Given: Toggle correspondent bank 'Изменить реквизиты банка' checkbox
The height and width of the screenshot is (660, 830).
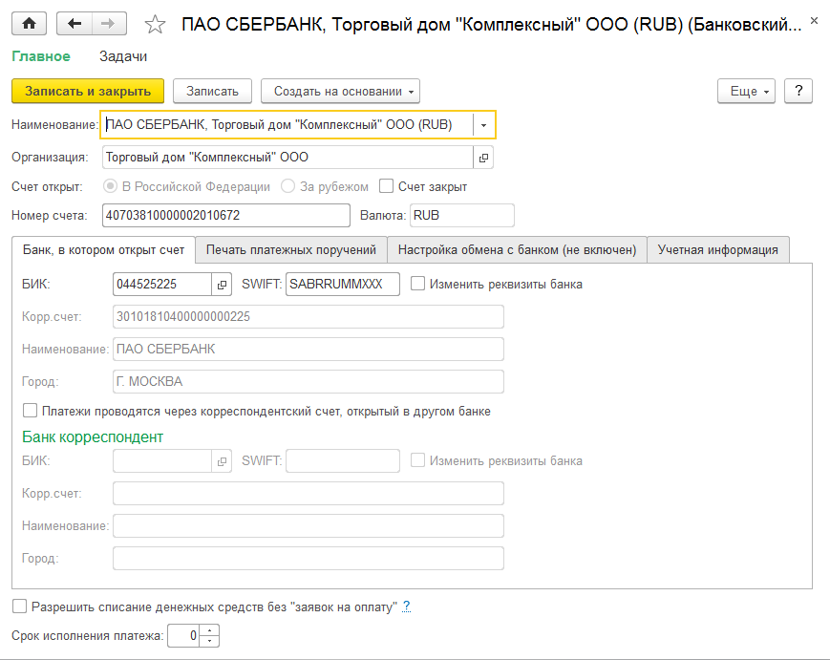Looking at the screenshot, I should pyautogui.click(x=417, y=460).
